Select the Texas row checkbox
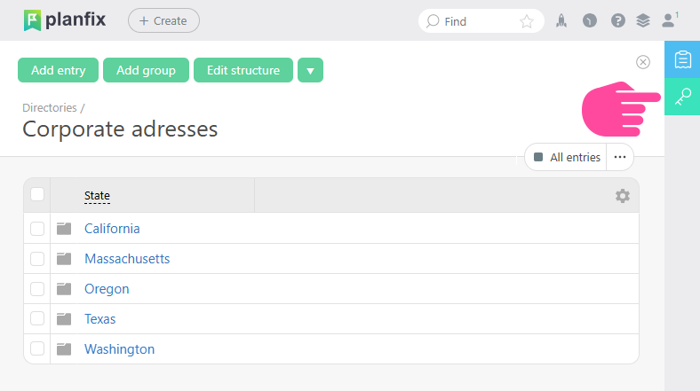The height and width of the screenshot is (391, 700). (37, 319)
